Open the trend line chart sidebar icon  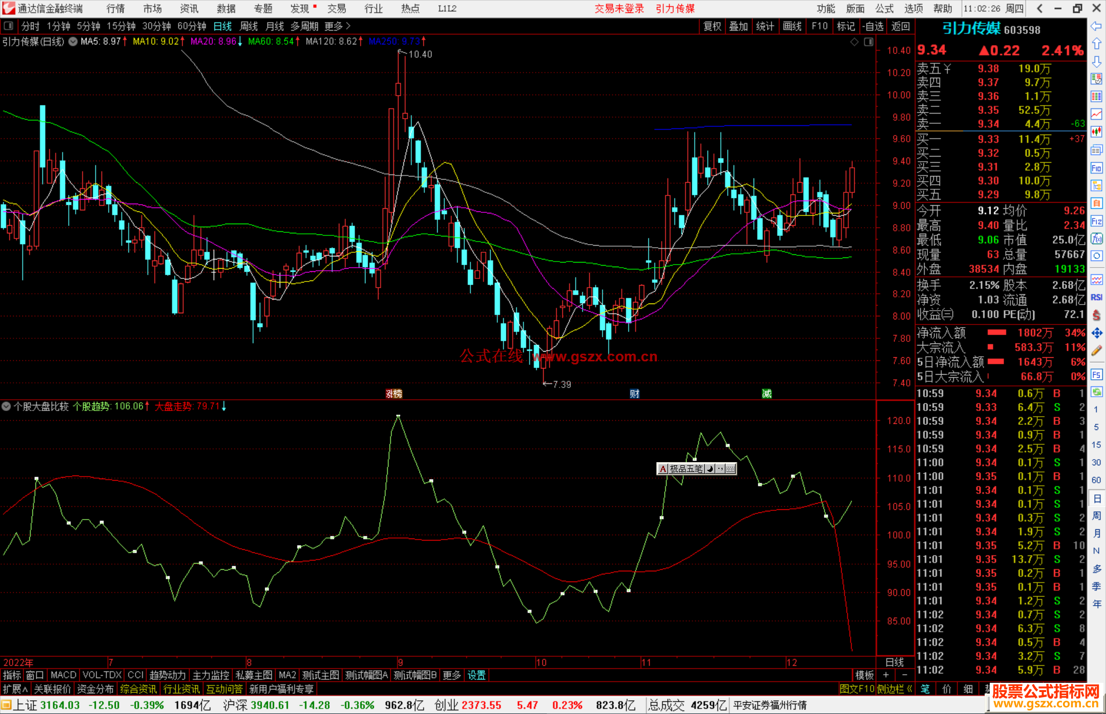click(x=1096, y=114)
